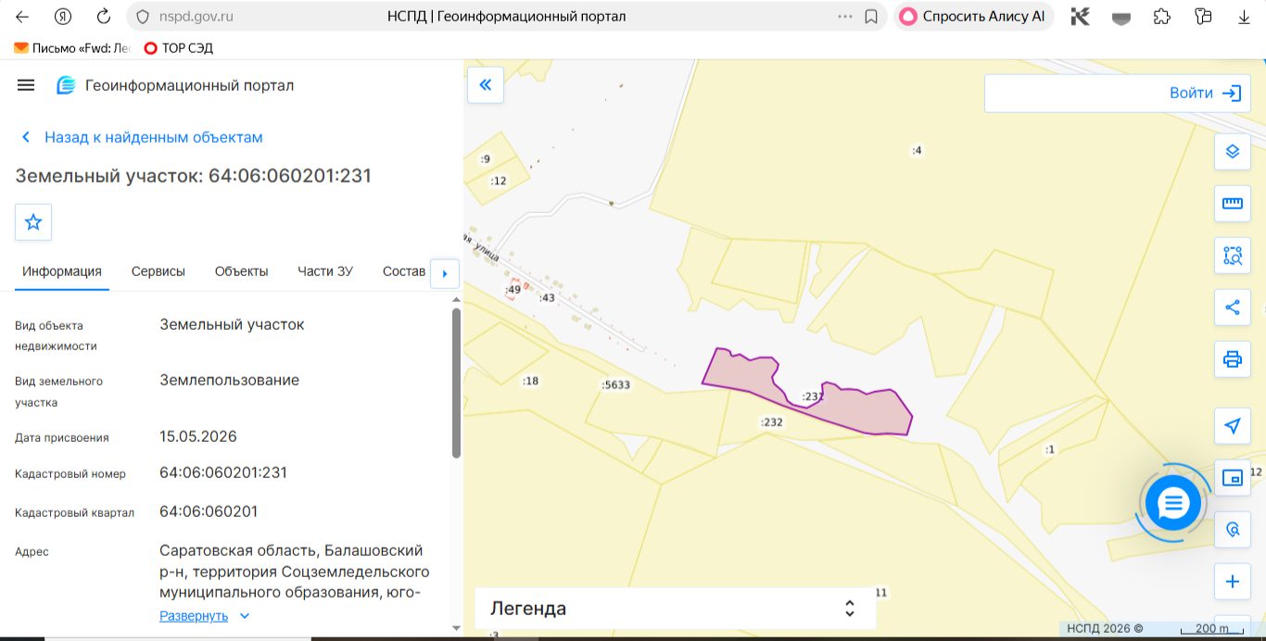Zoom in with the plus button

point(1233,582)
